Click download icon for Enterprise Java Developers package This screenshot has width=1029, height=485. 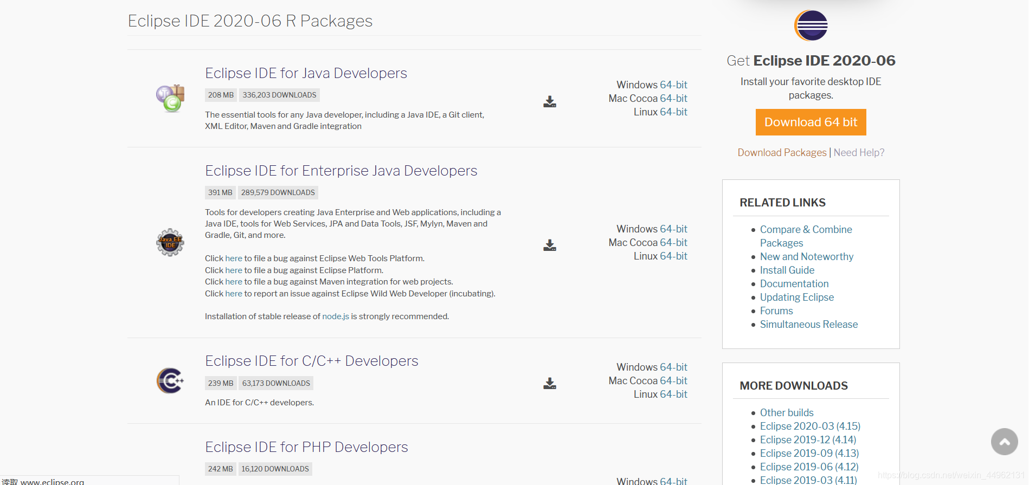[550, 245]
